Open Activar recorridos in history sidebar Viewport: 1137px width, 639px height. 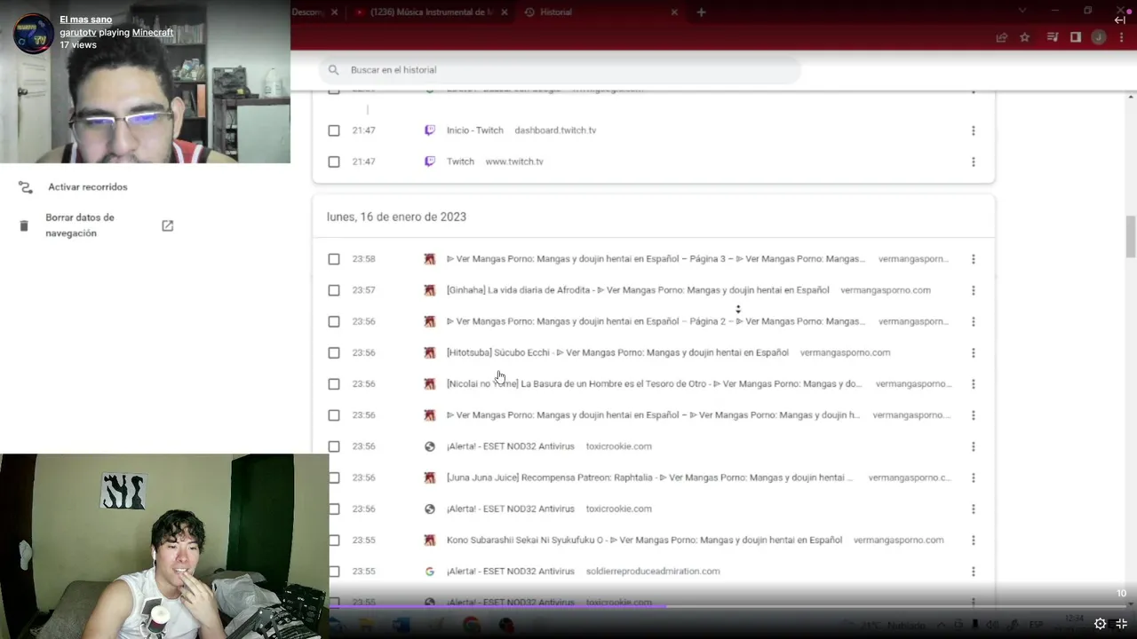click(88, 187)
